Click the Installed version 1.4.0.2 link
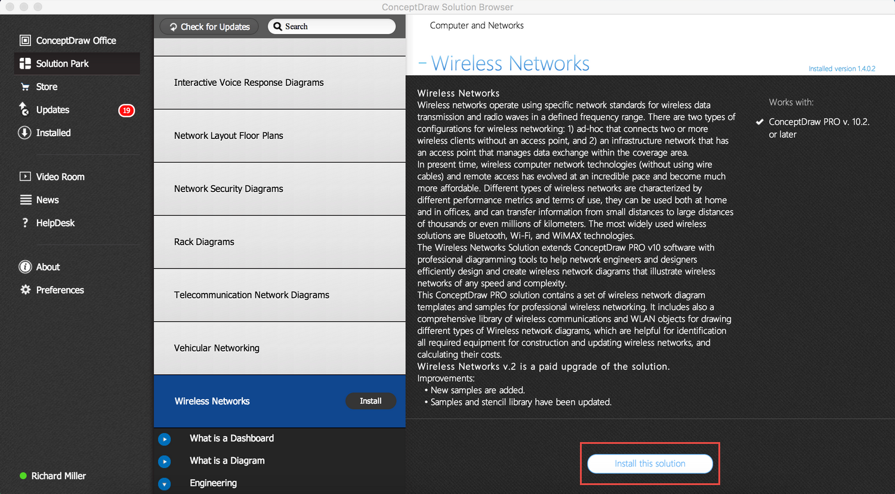The width and height of the screenshot is (895, 494). pyautogui.click(x=842, y=69)
